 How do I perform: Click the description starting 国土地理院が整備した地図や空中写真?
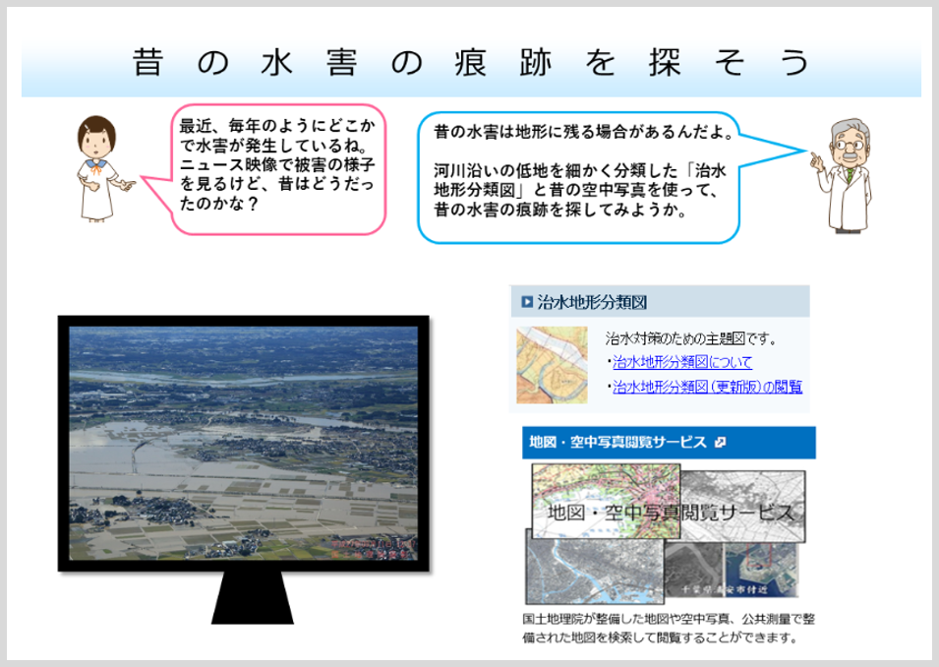pos(669,628)
